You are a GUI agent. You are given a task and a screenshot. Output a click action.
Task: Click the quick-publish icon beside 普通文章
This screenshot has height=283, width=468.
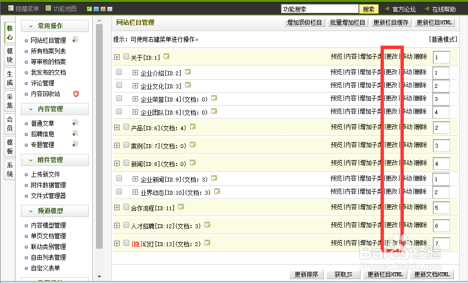(x=76, y=123)
